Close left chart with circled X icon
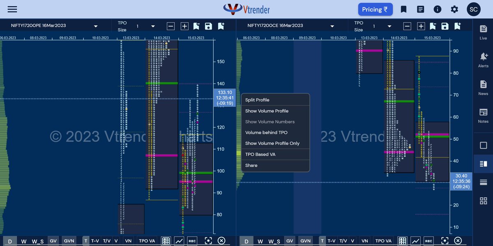 pyautogui.click(x=221, y=241)
